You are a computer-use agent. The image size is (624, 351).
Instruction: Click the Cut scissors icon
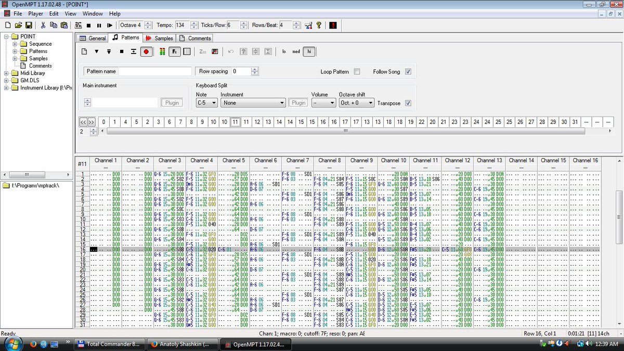pyautogui.click(x=43, y=25)
